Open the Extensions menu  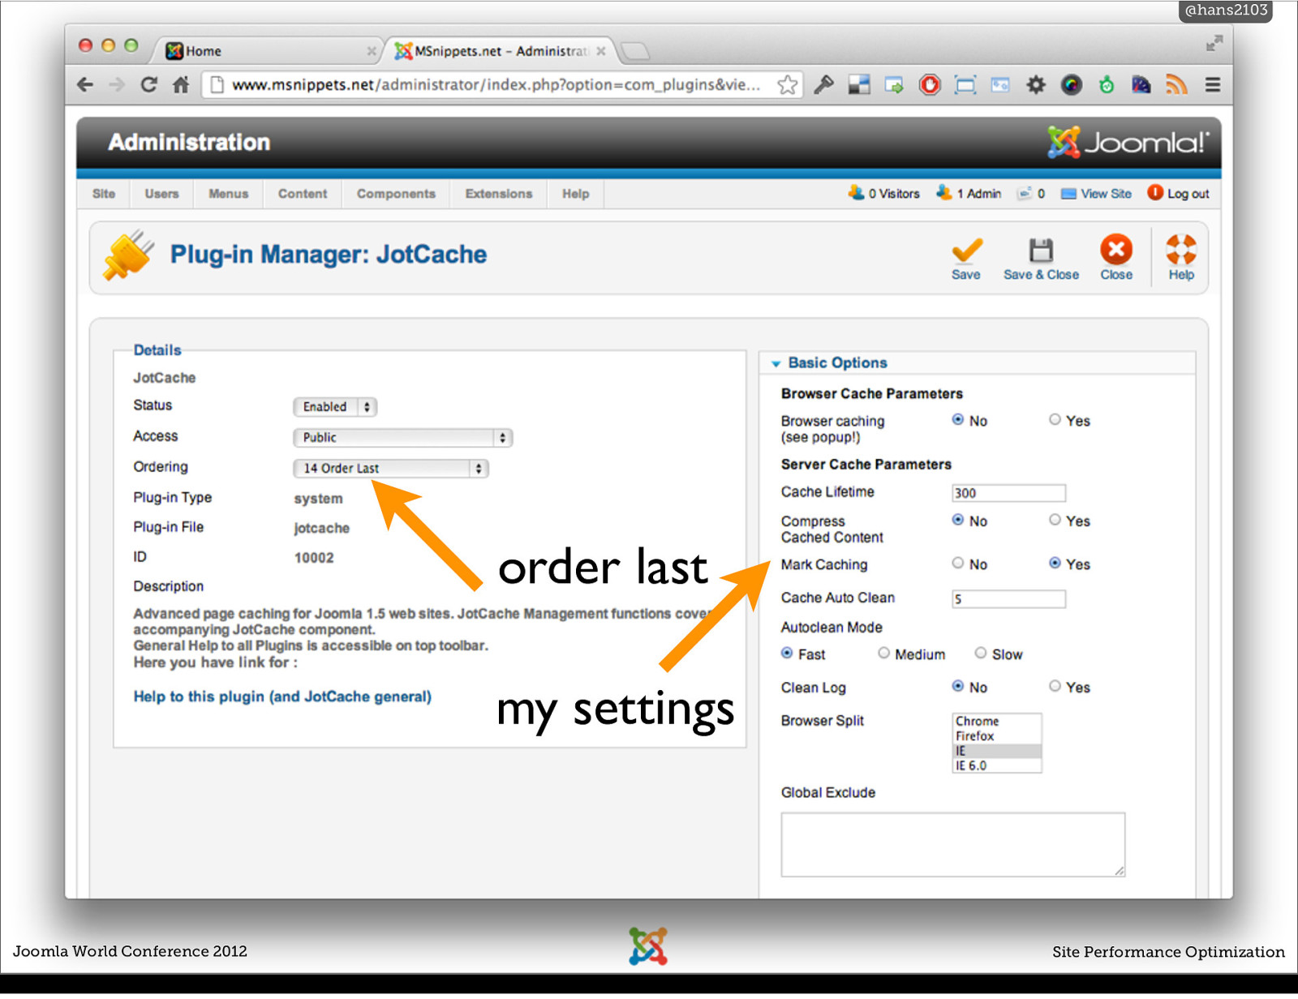pos(499,194)
